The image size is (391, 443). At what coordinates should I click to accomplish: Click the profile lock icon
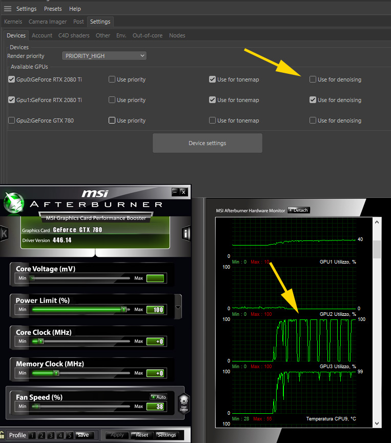(x=2, y=435)
